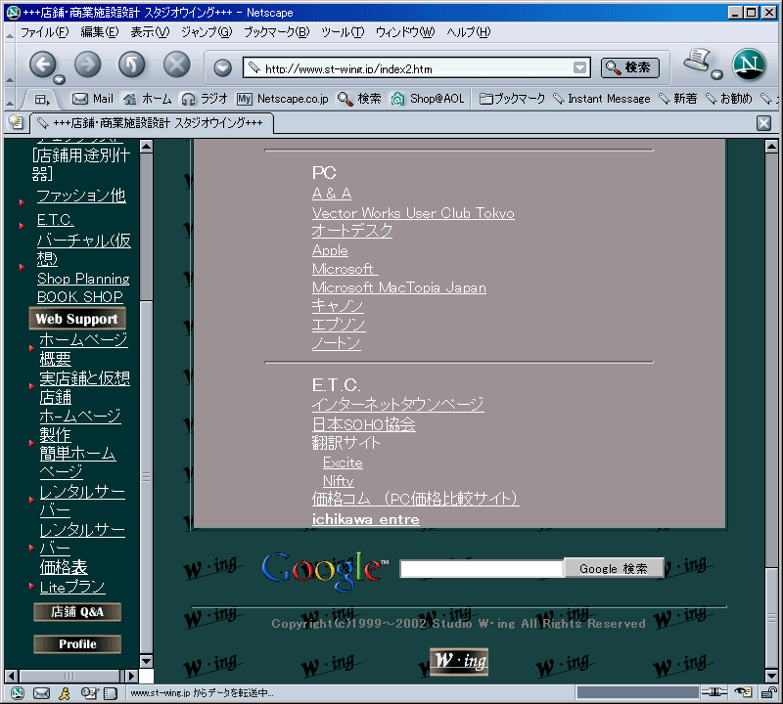Open the オートデスク link
Image resolution: width=783 pixels, height=704 pixels.
(x=352, y=231)
